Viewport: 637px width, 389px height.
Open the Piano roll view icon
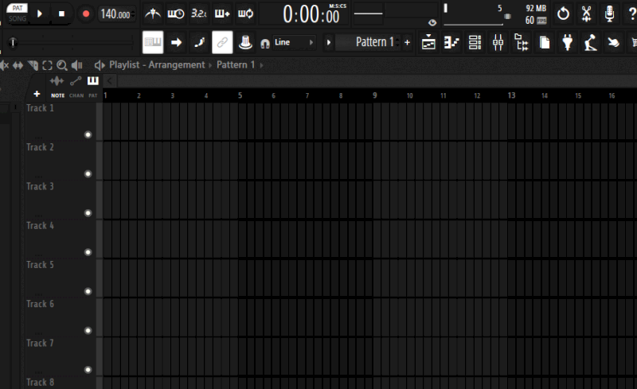point(451,42)
